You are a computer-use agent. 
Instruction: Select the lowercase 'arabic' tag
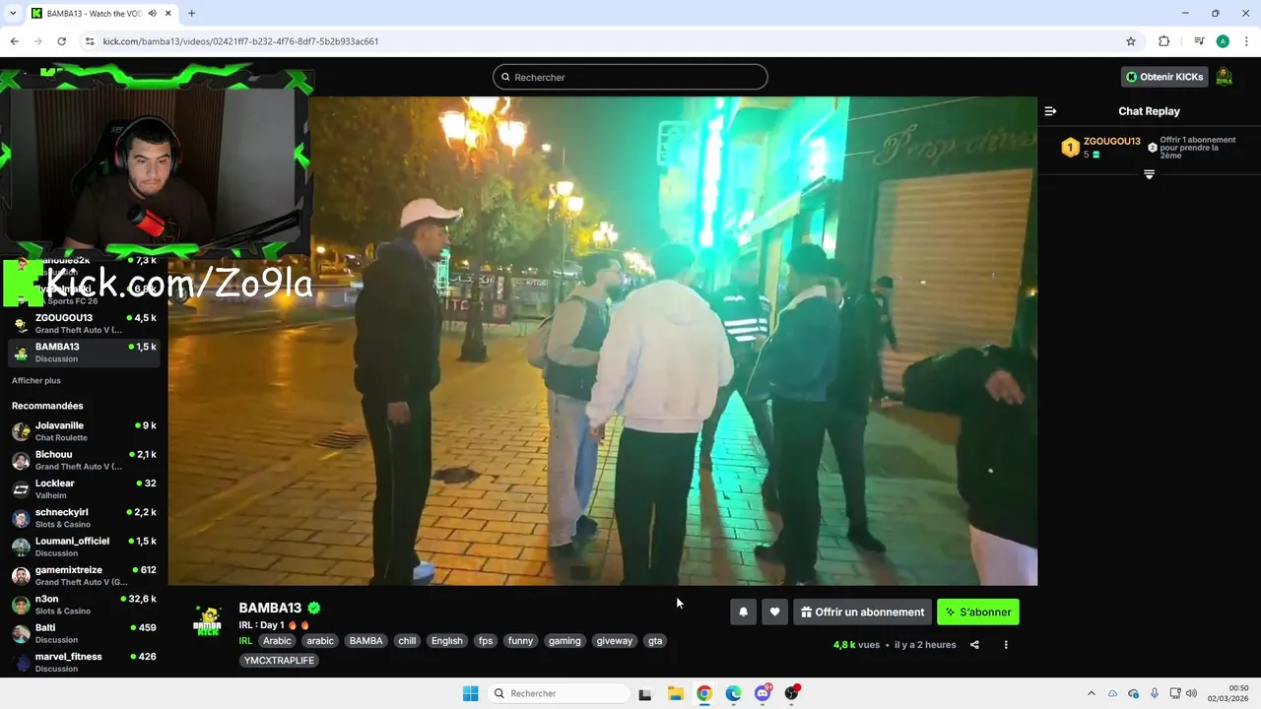click(x=320, y=641)
